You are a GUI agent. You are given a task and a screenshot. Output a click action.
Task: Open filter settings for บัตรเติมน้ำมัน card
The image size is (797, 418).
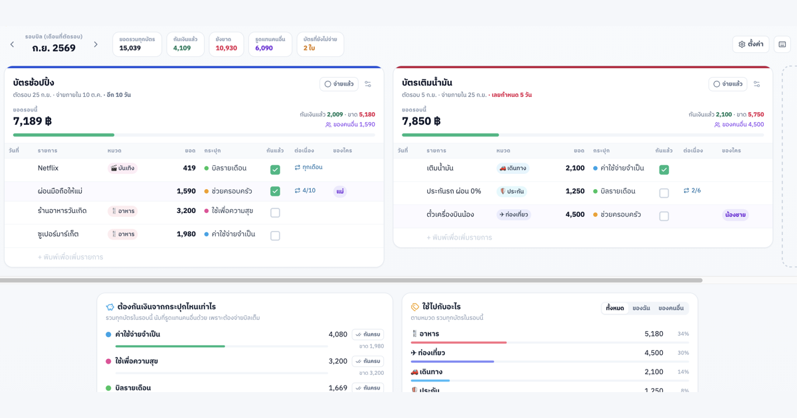coord(756,84)
